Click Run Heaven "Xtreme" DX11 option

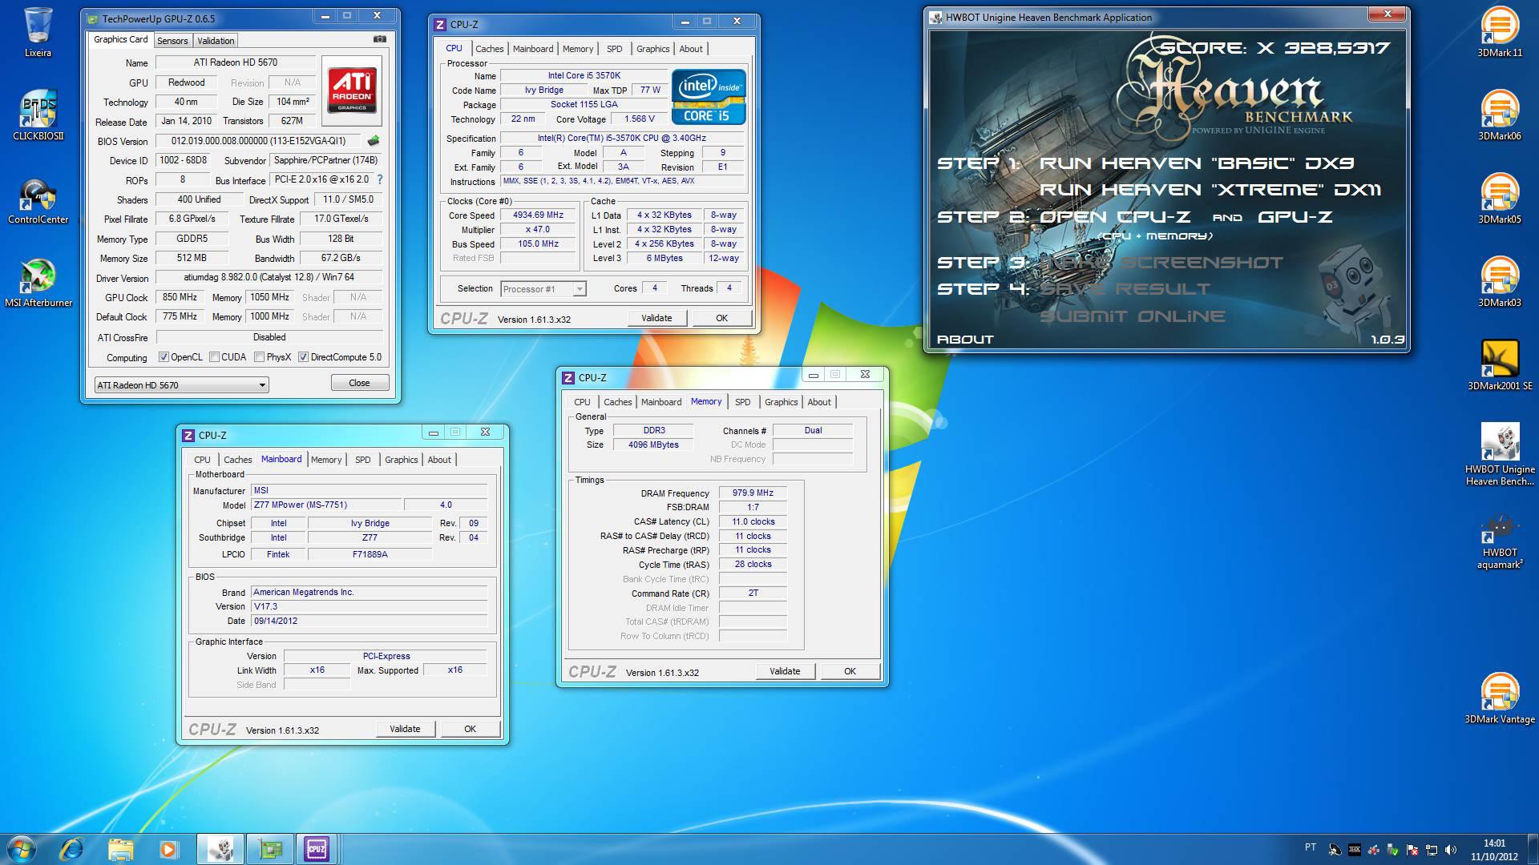pos(1210,190)
